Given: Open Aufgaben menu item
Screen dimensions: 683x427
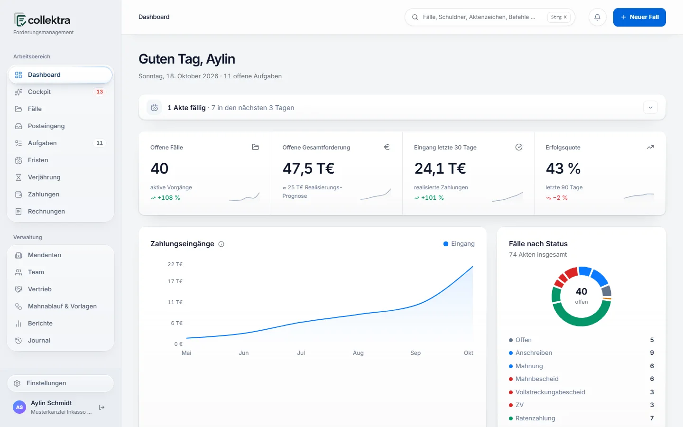Looking at the screenshot, I should coord(60,143).
